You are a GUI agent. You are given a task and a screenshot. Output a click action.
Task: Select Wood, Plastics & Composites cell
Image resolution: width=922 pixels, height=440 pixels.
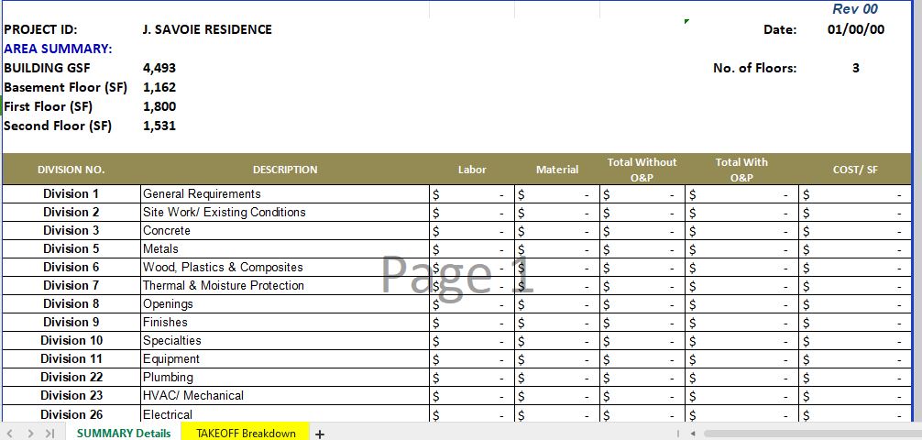click(285, 267)
